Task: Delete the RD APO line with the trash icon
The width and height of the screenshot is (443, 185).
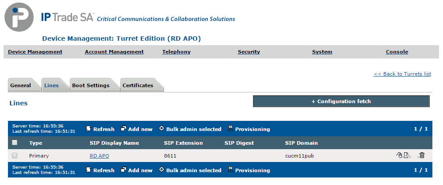Action: click(x=422, y=155)
